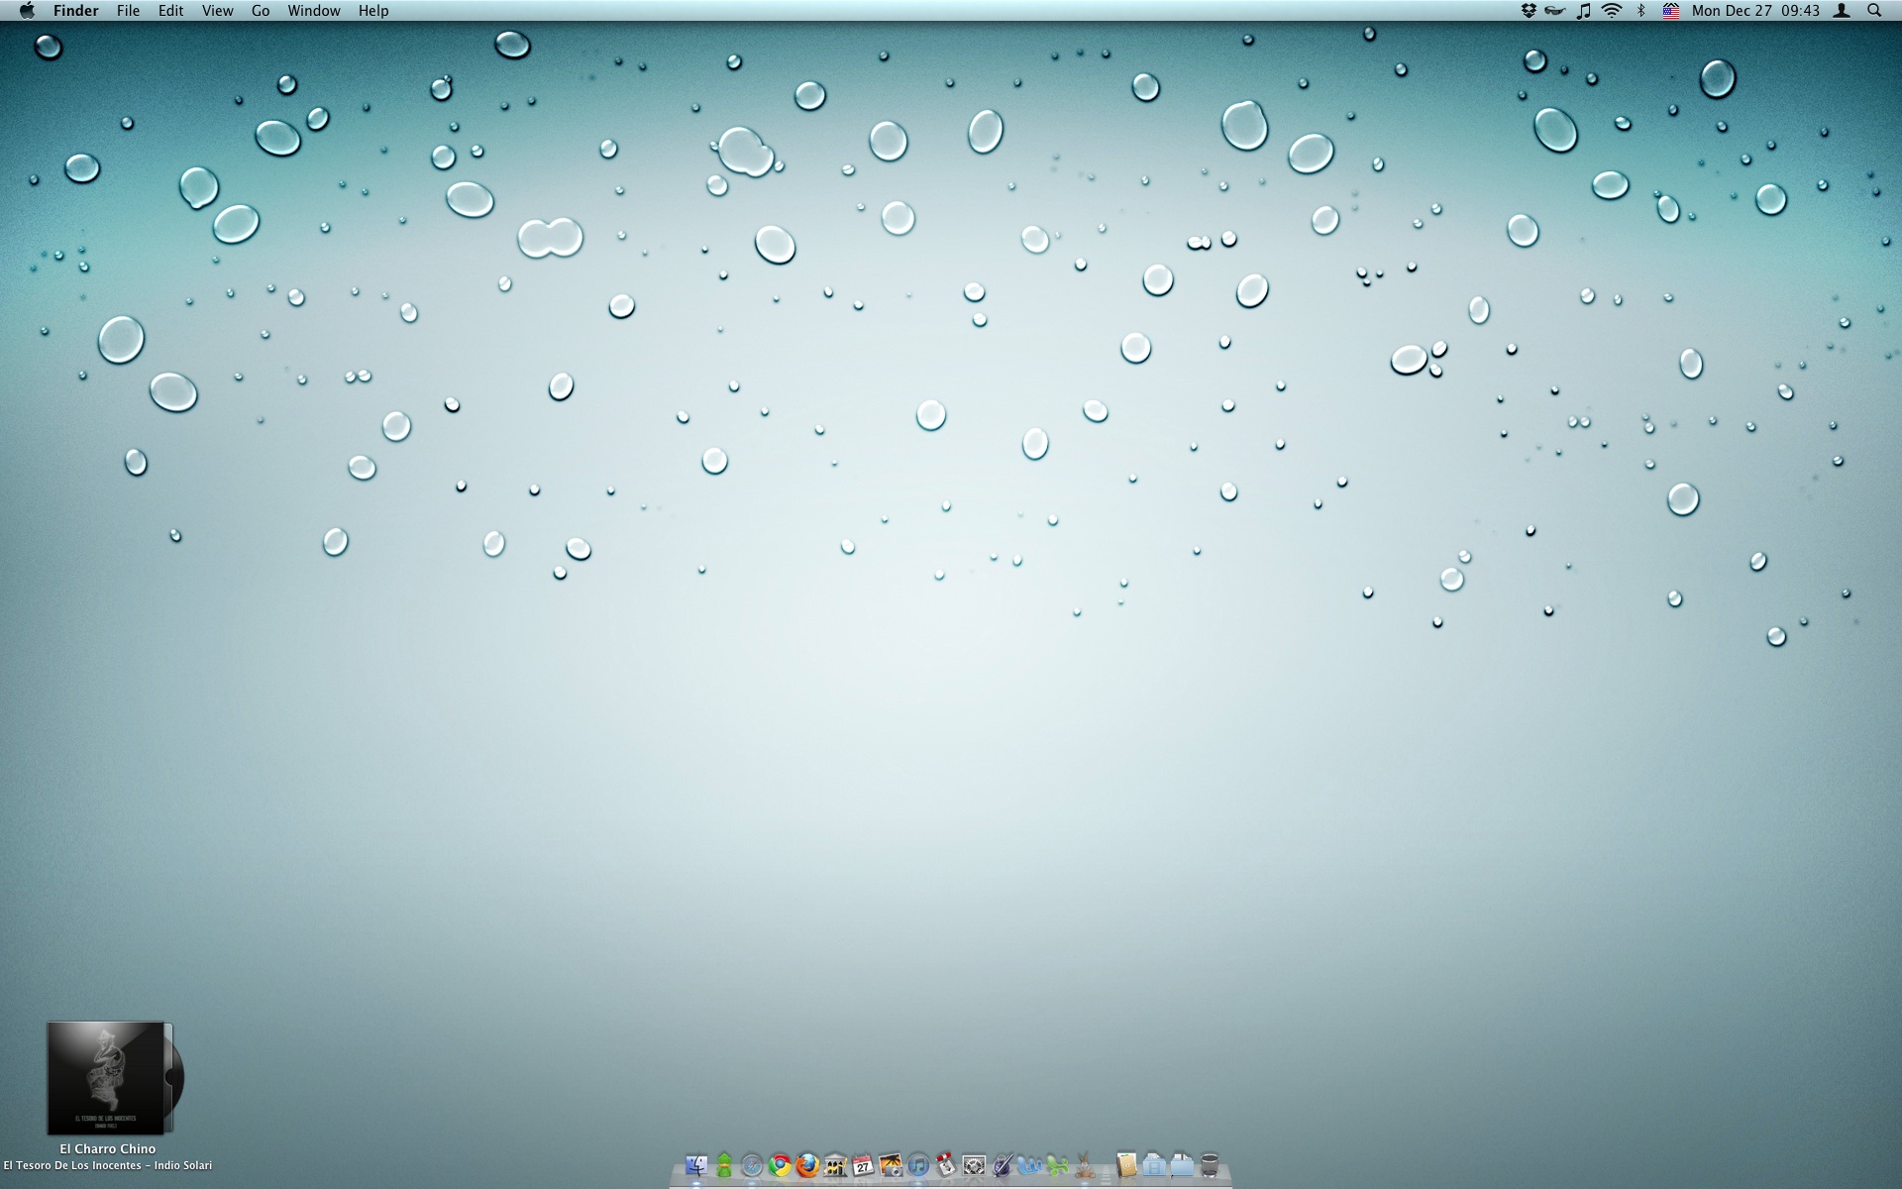This screenshot has width=1902, height=1189.
Task: Click the El Charro Chino album artwork
Action: (107, 1078)
